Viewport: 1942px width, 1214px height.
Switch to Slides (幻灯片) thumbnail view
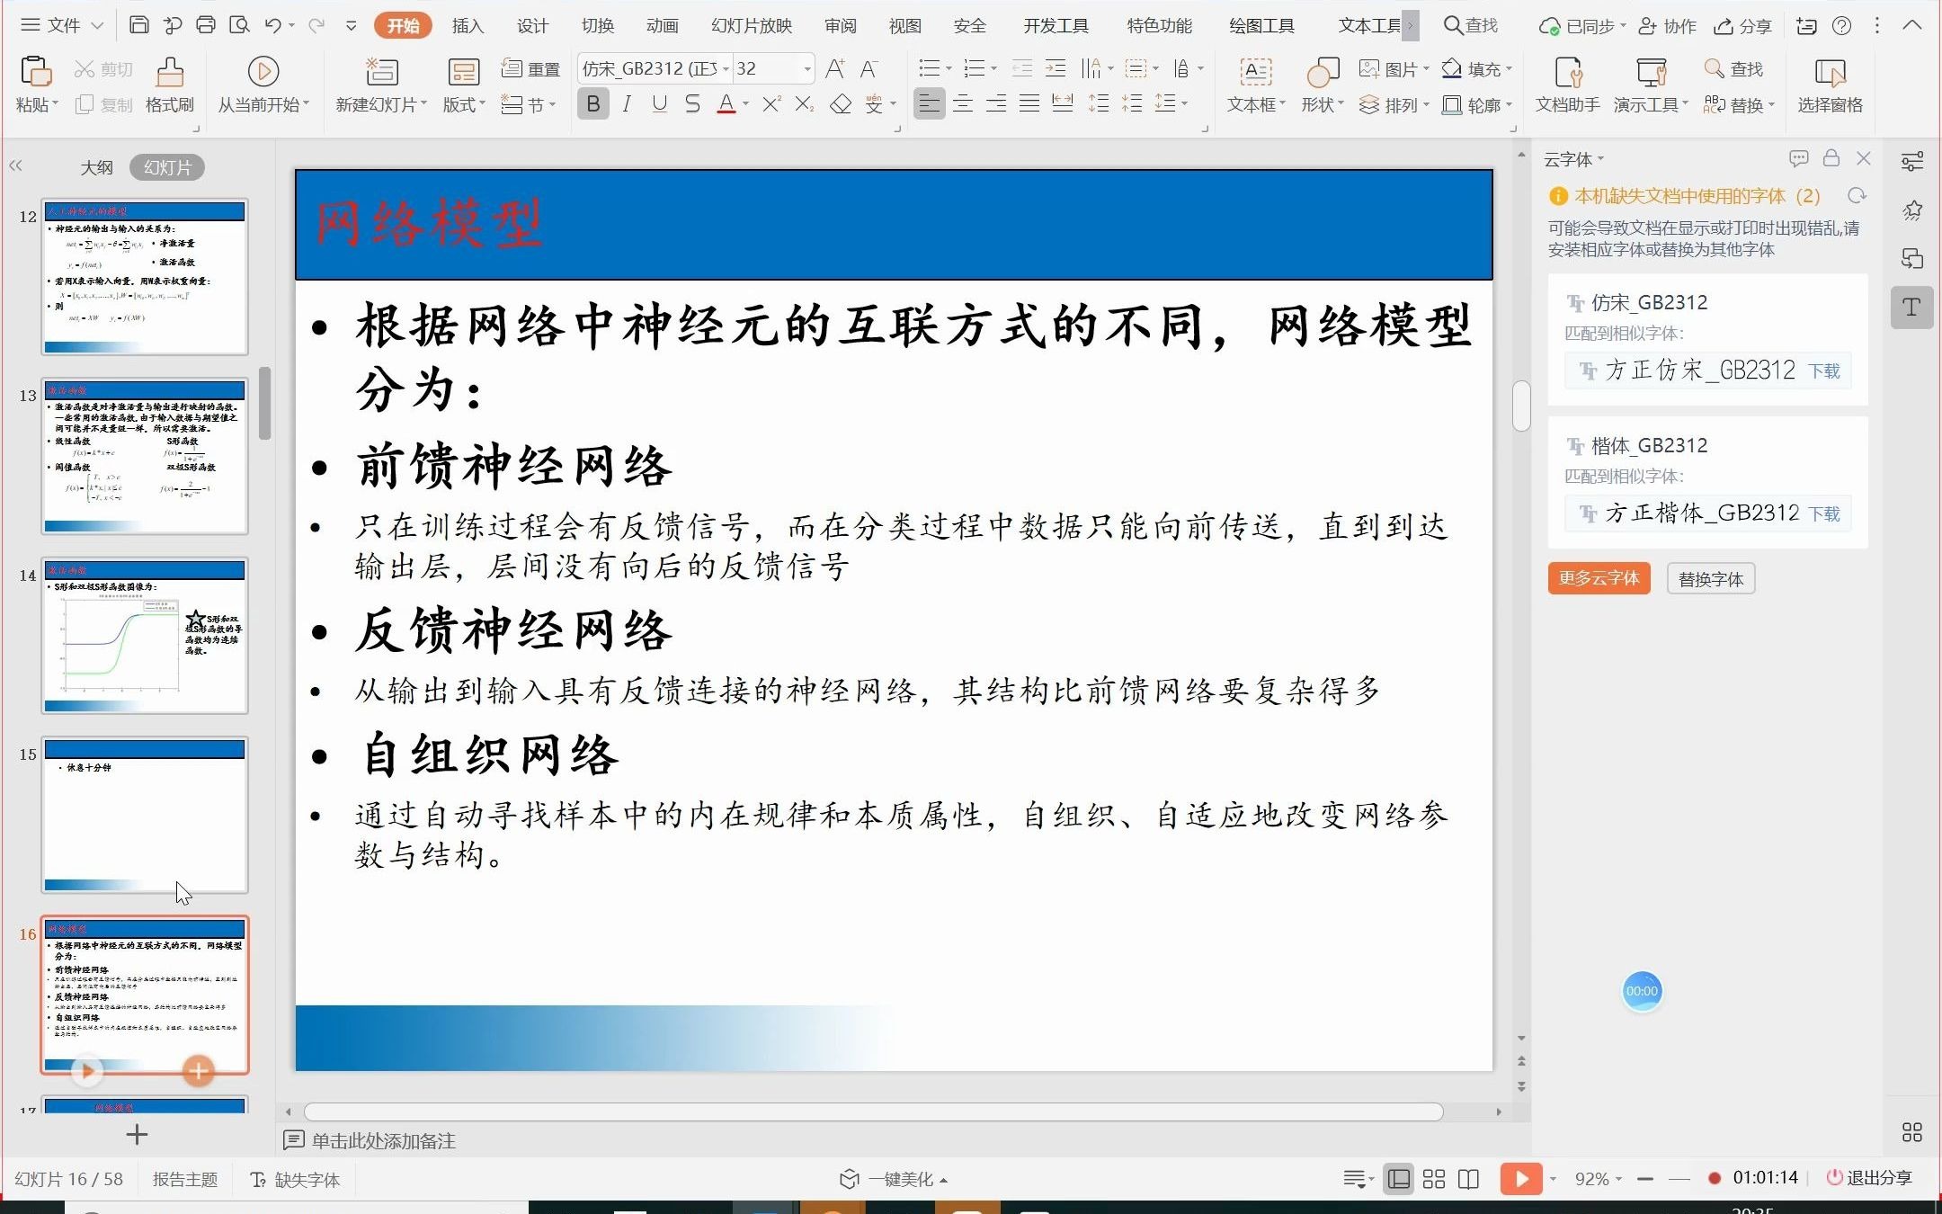coord(167,167)
